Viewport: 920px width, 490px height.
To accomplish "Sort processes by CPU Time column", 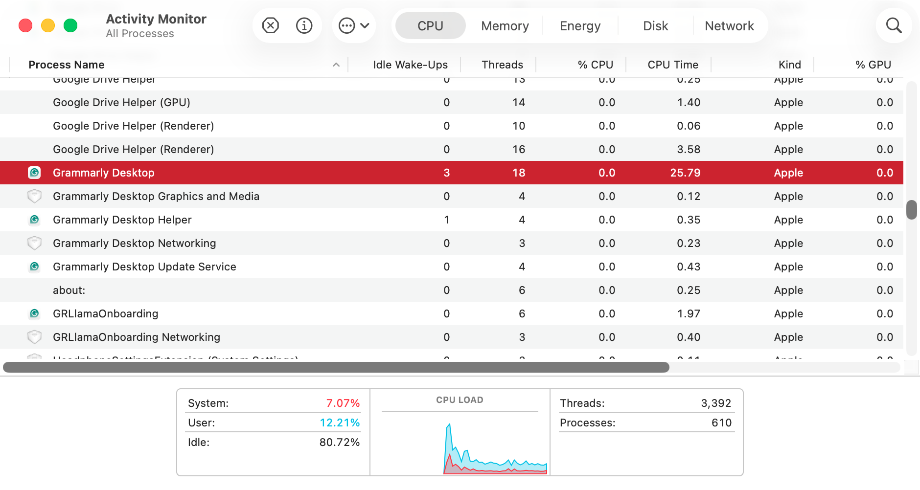I will tap(673, 64).
